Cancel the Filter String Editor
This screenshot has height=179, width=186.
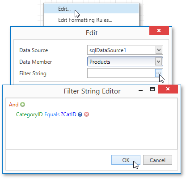(x=157, y=160)
